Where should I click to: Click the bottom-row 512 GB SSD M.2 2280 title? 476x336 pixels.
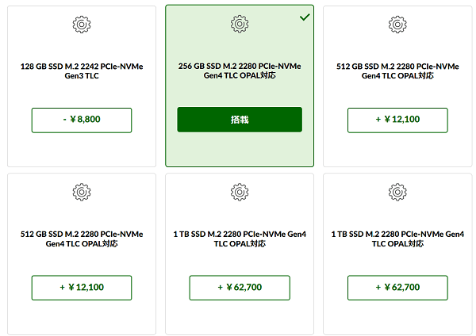pyautogui.click(x=82, y=239)
